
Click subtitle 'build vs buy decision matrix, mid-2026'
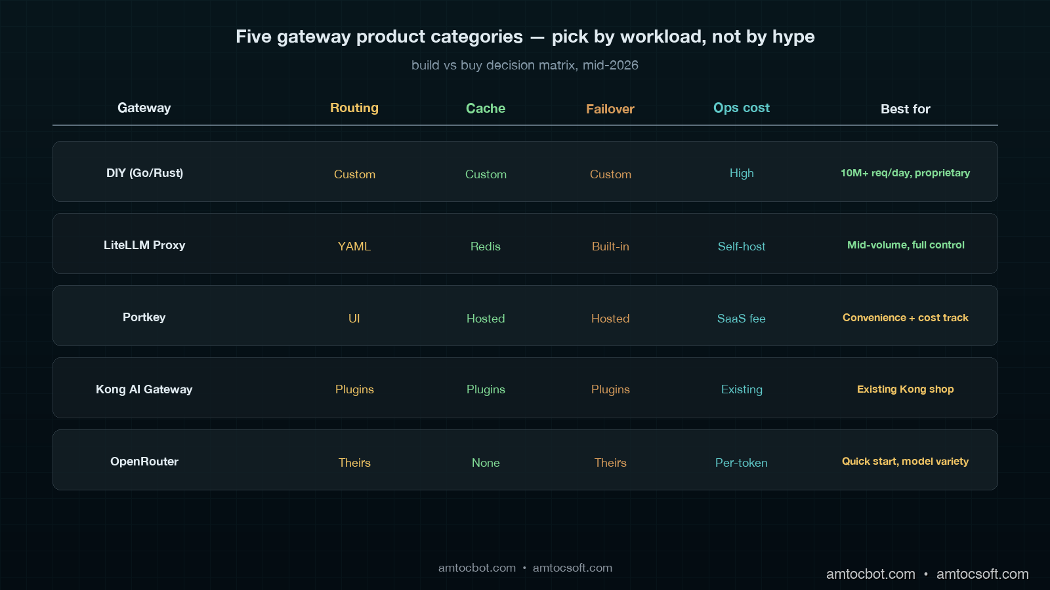(x=525, y=65)
